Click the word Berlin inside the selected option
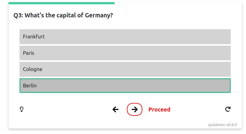The width and height of the screenshot is (246, 134). point(30,86)
